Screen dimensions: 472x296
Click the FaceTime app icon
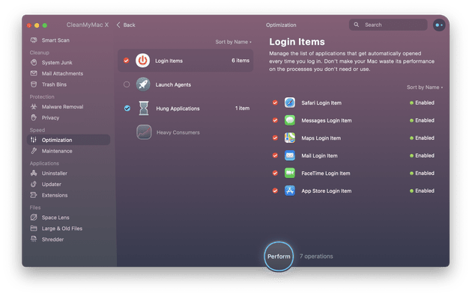(x=290, y=173)
